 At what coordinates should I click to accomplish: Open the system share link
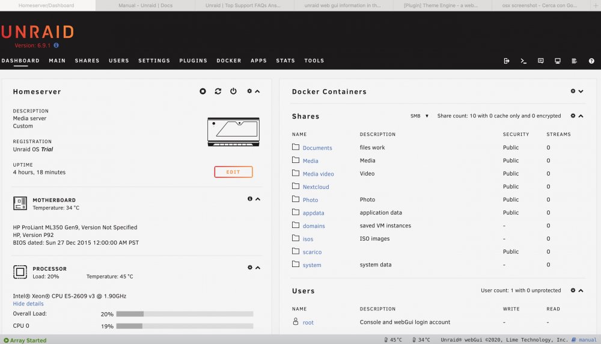click(312, 265)
